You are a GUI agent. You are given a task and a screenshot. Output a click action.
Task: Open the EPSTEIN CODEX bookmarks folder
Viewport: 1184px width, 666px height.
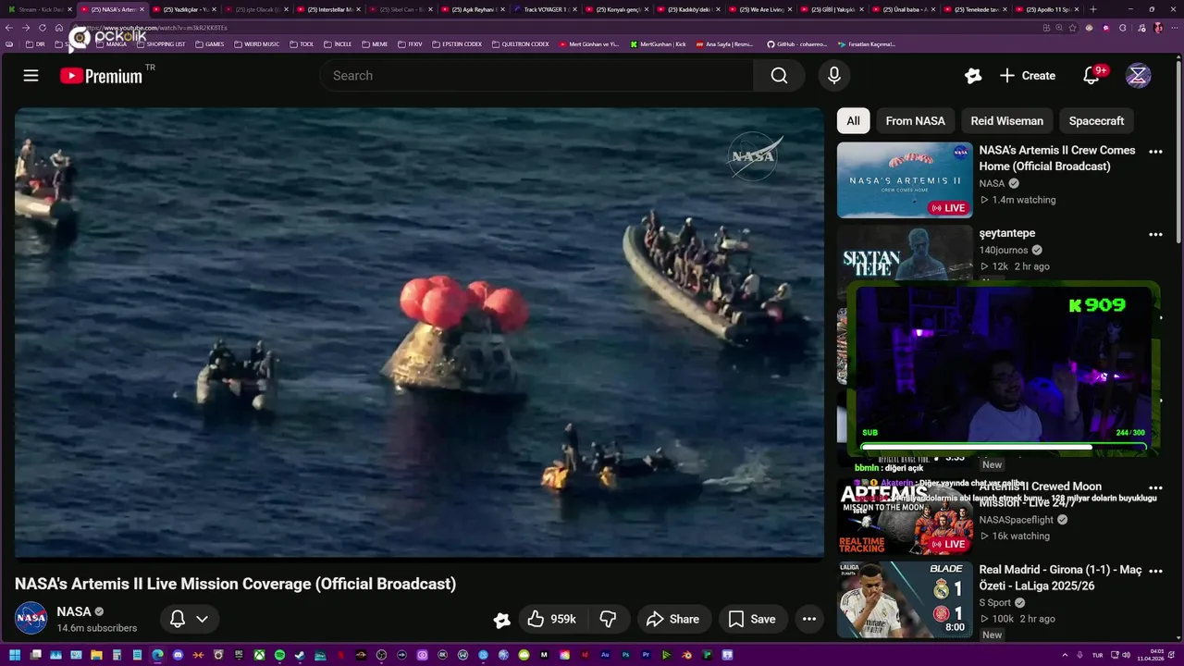coord(456,44)
